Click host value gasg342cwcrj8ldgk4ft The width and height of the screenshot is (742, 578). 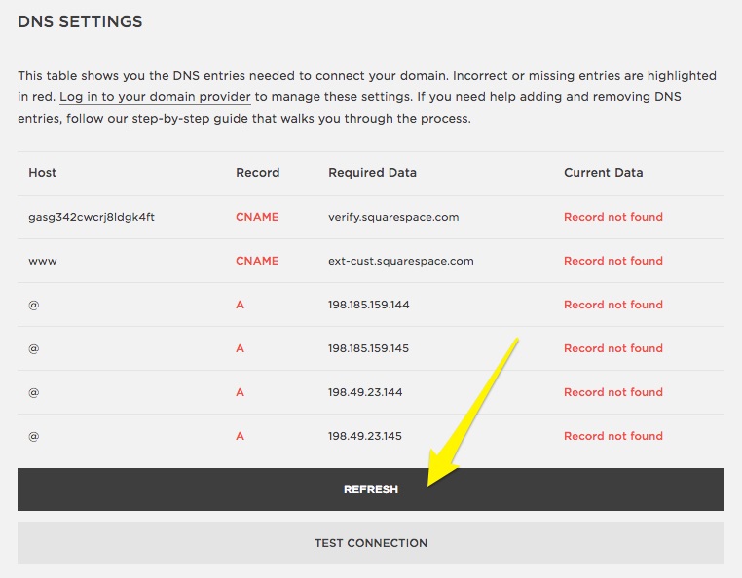pos(92,217)
